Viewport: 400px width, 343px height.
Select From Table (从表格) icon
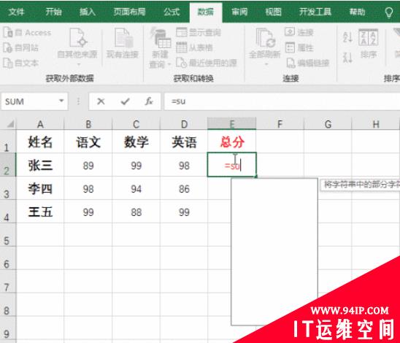point(182,47)
